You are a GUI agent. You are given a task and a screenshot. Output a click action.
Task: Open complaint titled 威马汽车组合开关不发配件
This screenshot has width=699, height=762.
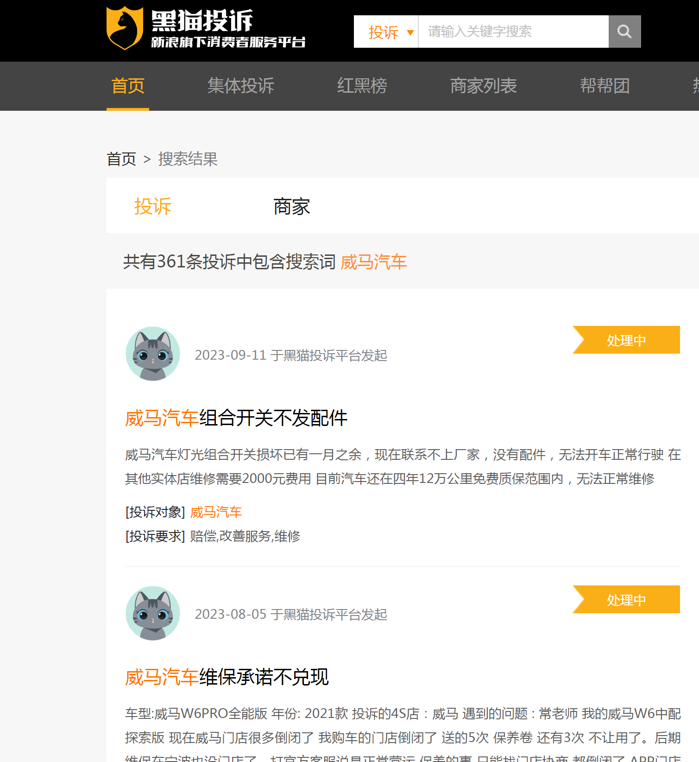(x=236, y=418)
